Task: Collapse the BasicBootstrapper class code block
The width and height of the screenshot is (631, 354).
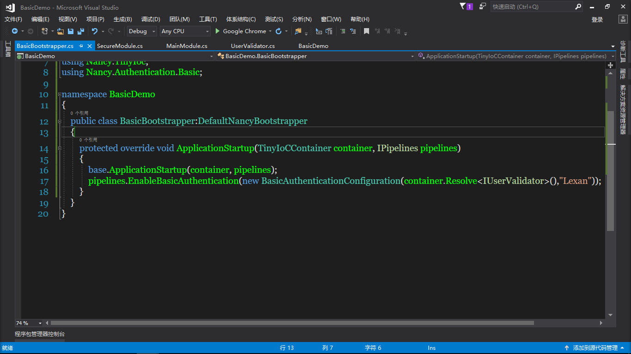Action: [x=60, y=121]
